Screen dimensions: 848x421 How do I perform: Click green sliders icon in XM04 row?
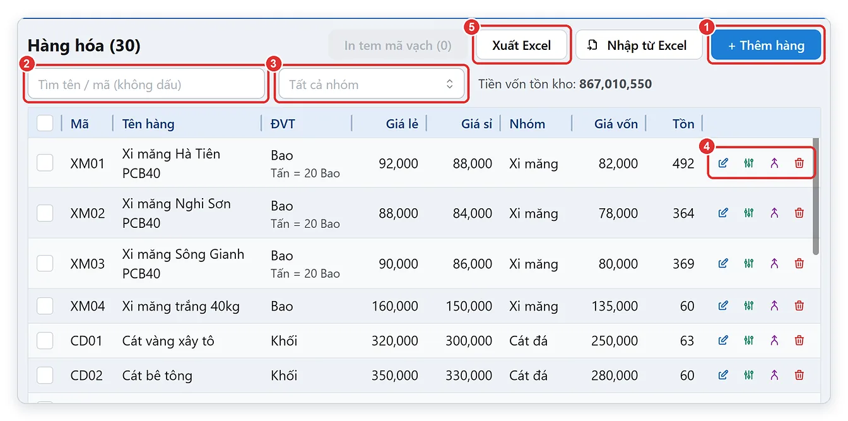(748, 305)
